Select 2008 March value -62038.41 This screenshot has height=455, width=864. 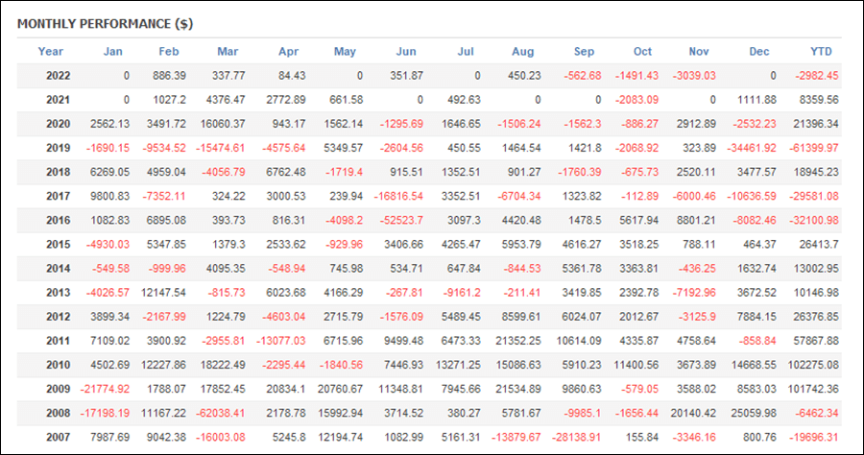[x=221, y=413]
